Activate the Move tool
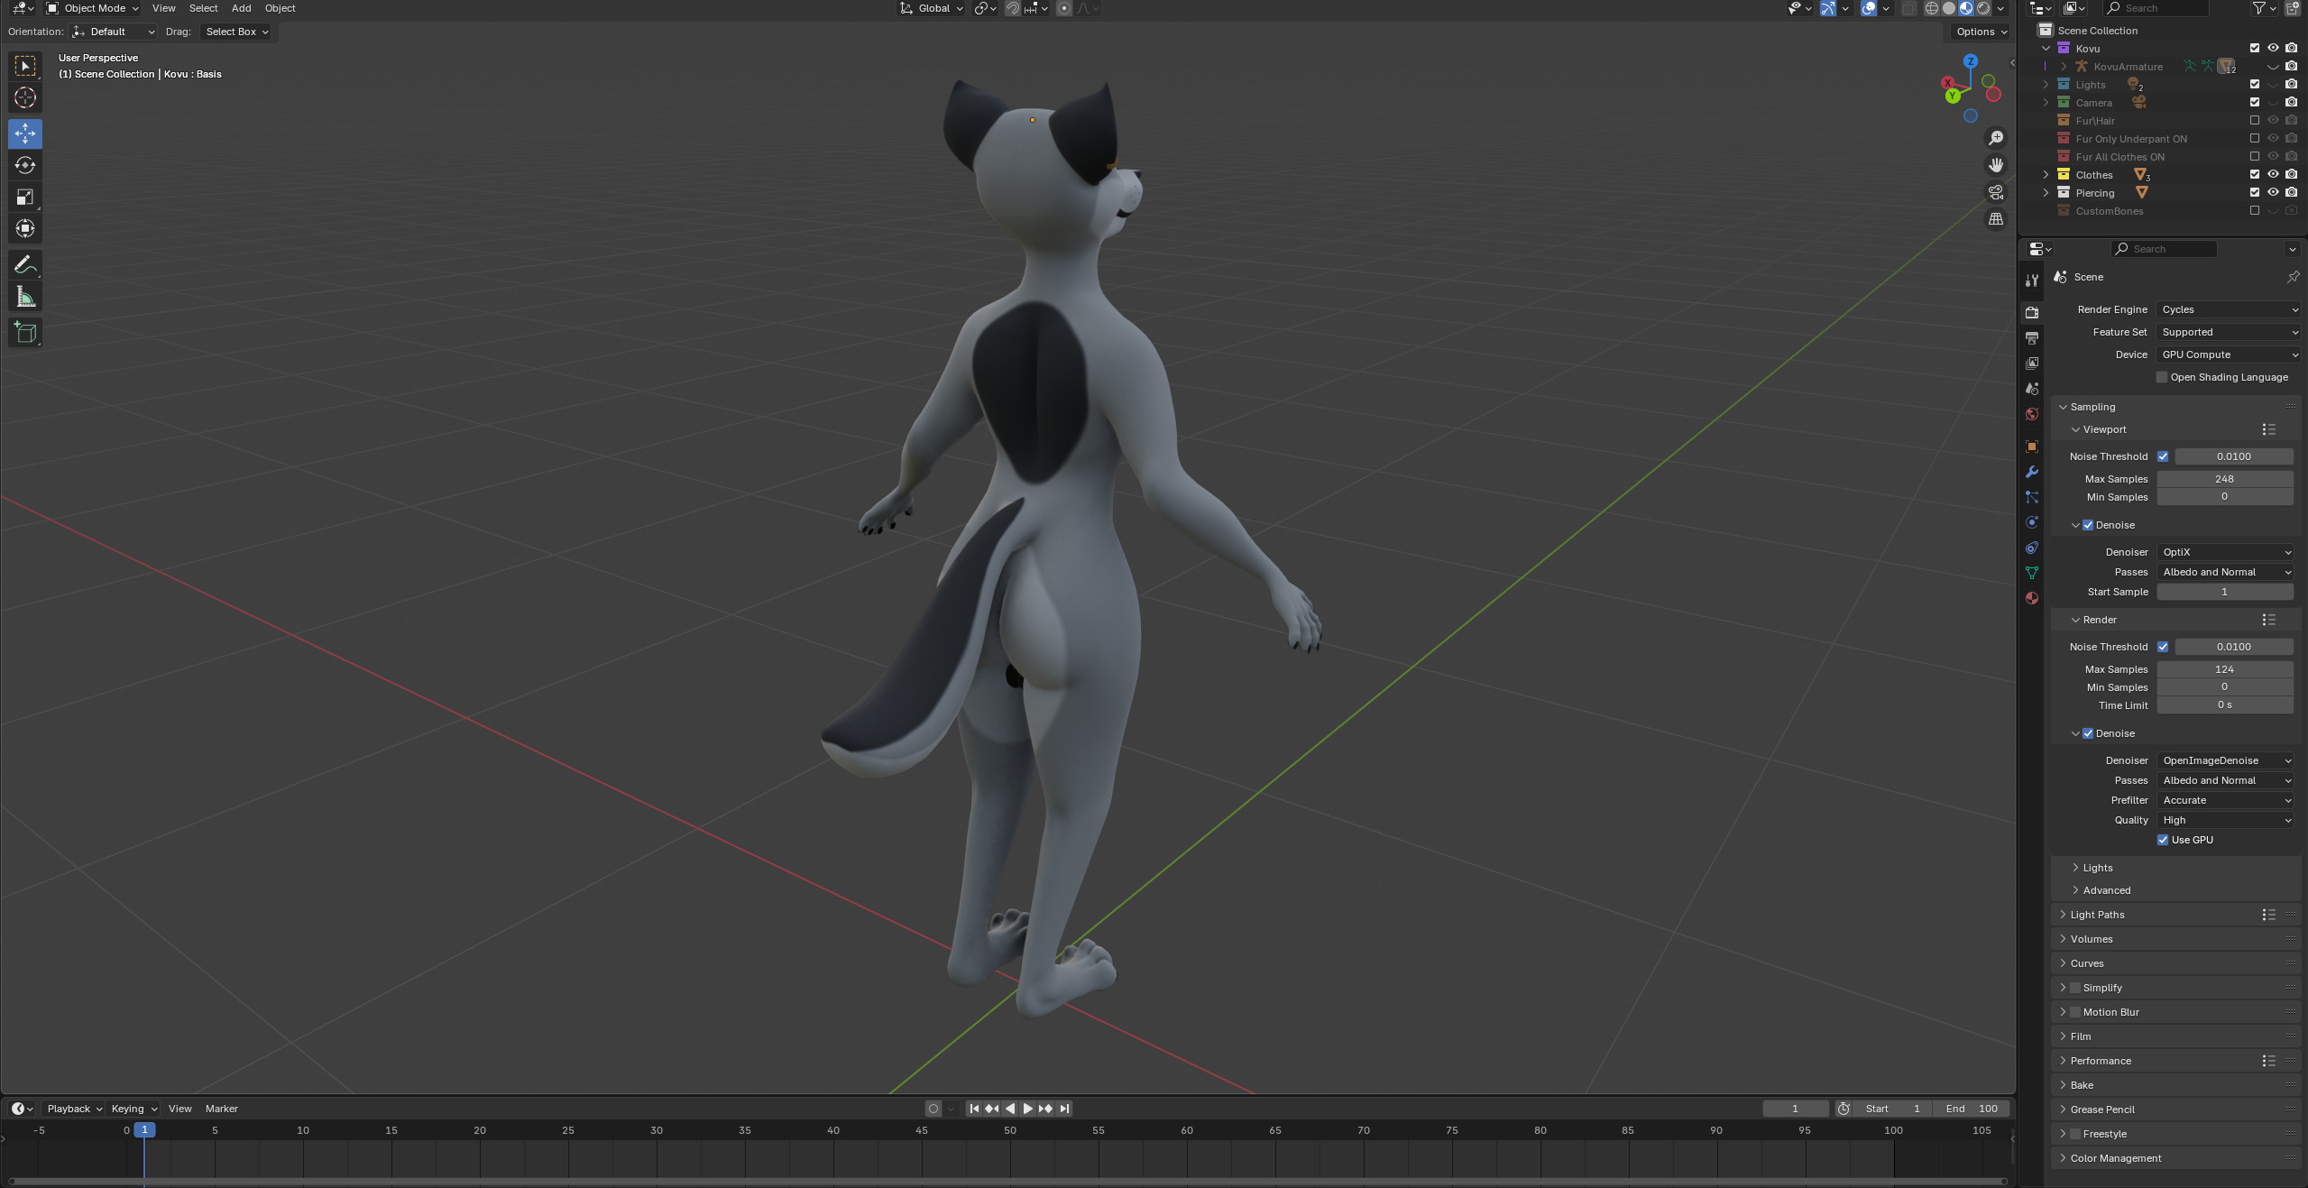 coord(25,134)
